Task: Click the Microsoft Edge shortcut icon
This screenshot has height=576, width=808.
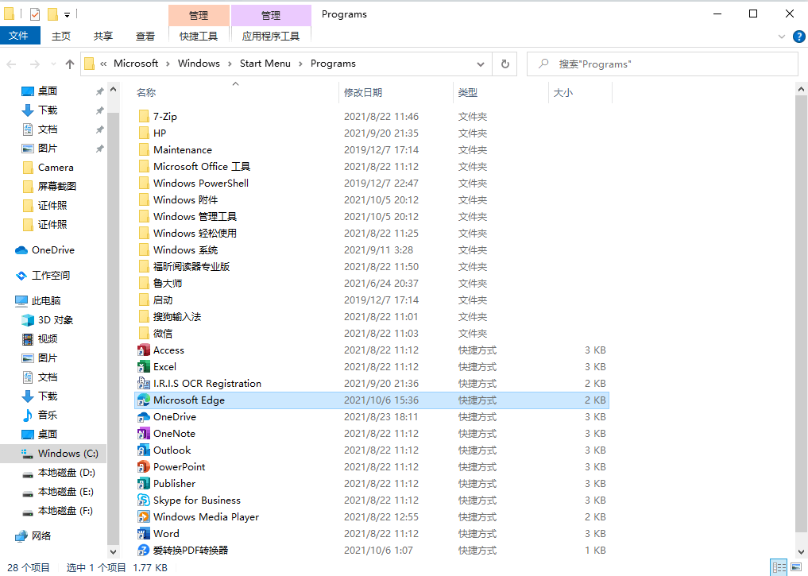Action: [144, 400]
